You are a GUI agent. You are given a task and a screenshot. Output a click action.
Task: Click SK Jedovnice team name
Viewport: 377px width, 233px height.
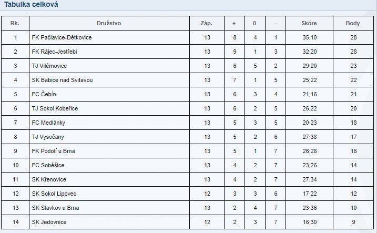[49, 222]
